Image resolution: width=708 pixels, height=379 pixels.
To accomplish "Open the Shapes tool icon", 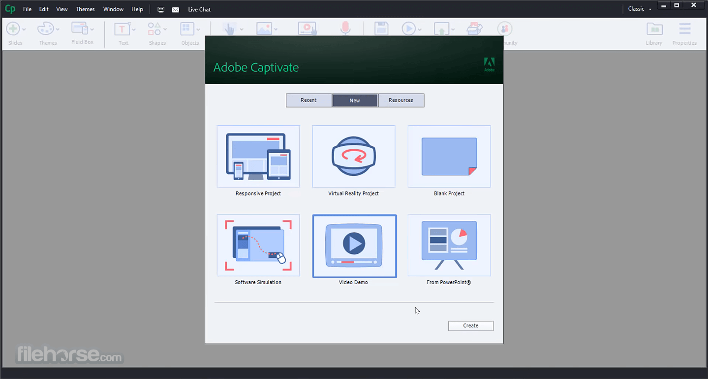I will pos(154,29).
